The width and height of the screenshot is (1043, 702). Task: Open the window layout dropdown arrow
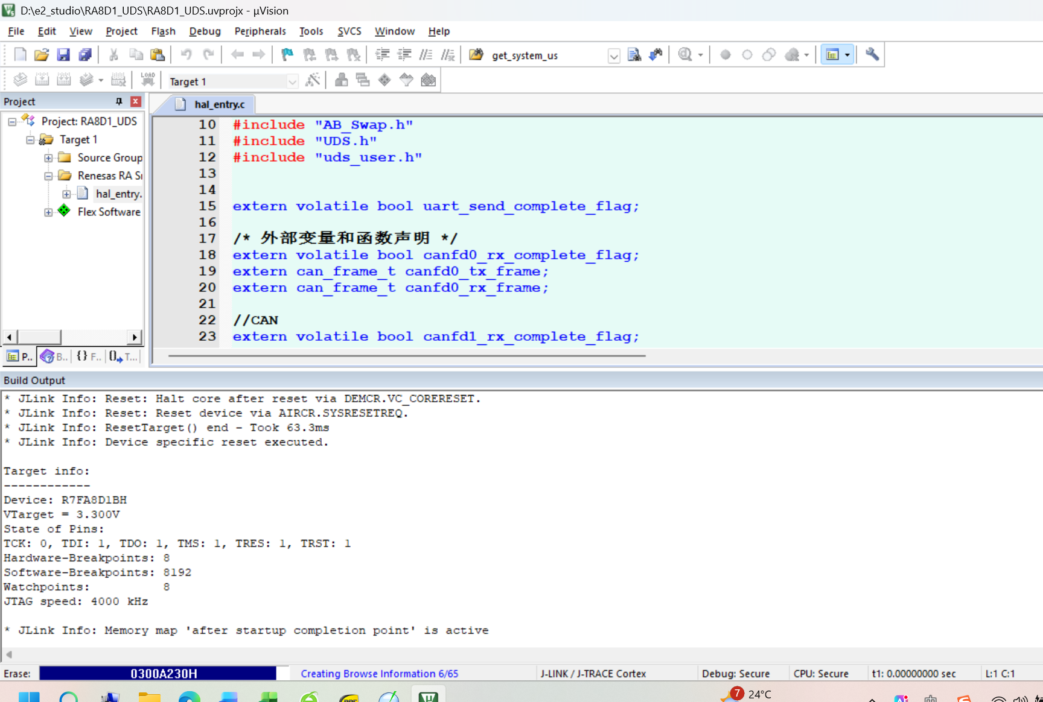click(x=847, y=55)
